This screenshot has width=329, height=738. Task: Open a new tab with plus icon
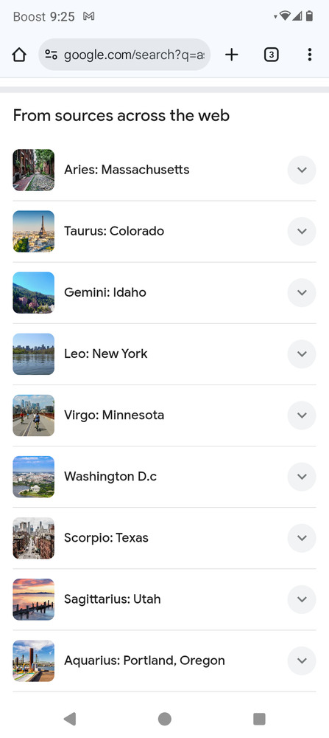(x=231, y=55)
